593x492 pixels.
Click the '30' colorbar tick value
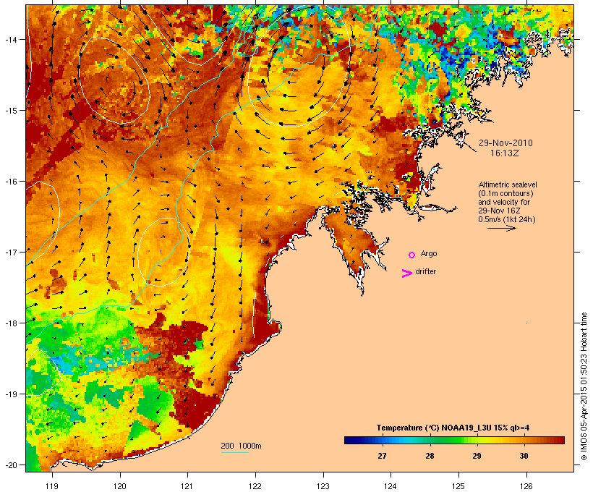coord(524,456)
